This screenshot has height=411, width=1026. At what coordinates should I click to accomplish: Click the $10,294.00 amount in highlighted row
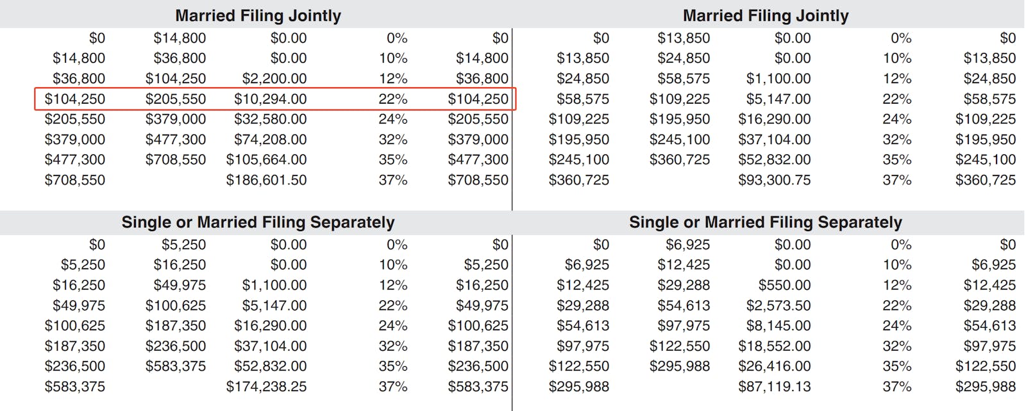pyautogui.click(x=270, y=99)
